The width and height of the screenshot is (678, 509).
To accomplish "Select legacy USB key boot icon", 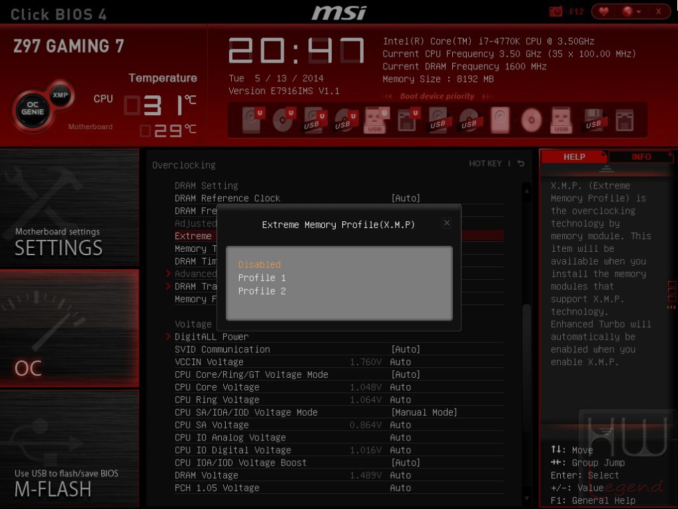I will [561, 120].
